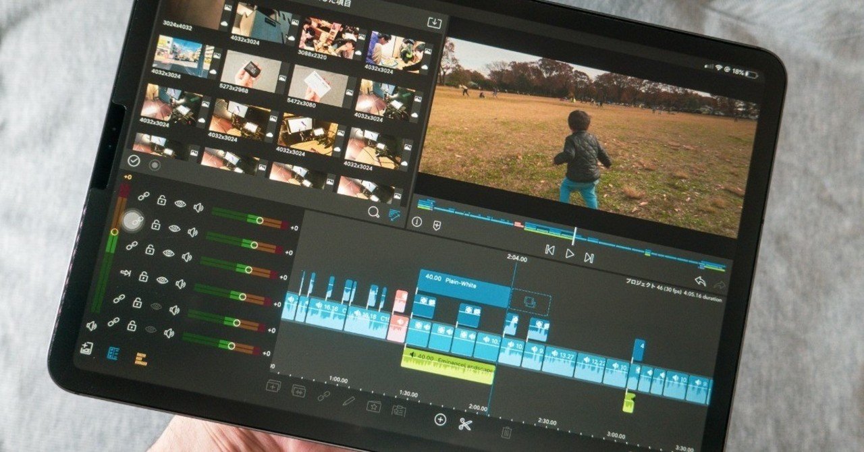The height and width of the screenshot is (452, 864).
Task: Jump to previous clip with back button
Action: click(x=550, y=250)
